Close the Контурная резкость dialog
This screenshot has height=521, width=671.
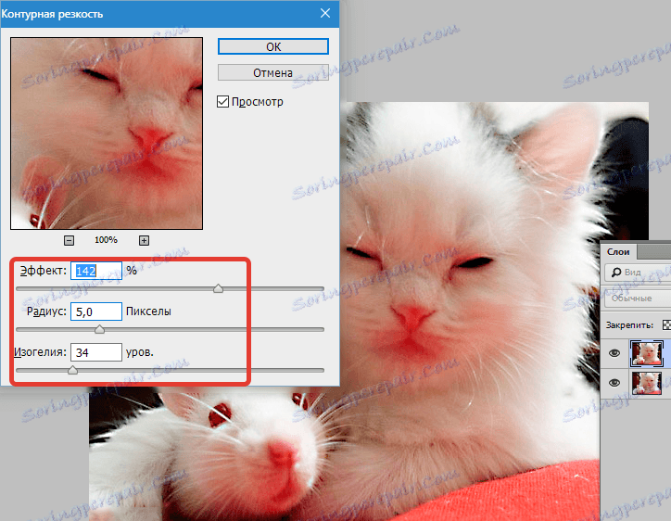pyautogui.click(x=325, y=13)
